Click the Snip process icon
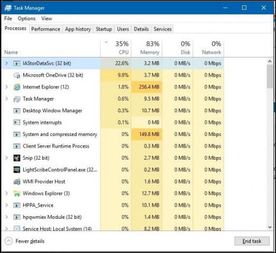This screenshot has height=253, width=276. (x=17, y=158)
